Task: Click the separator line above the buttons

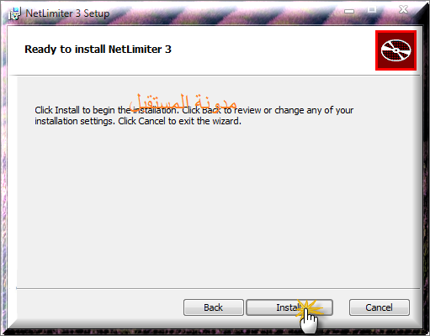Action: point(218,288)
